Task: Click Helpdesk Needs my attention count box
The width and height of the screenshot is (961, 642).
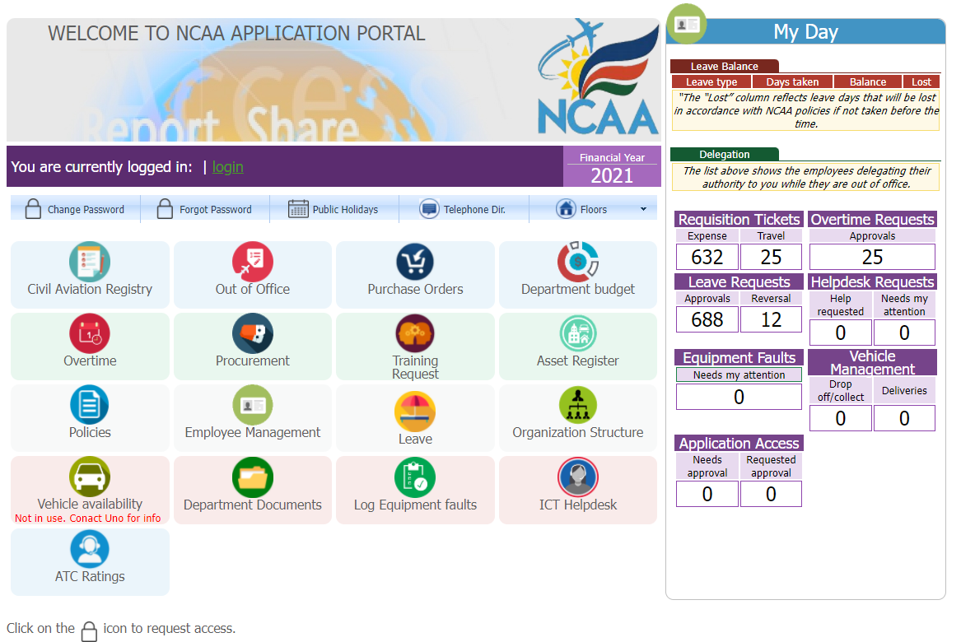Action: pos(904,333)
